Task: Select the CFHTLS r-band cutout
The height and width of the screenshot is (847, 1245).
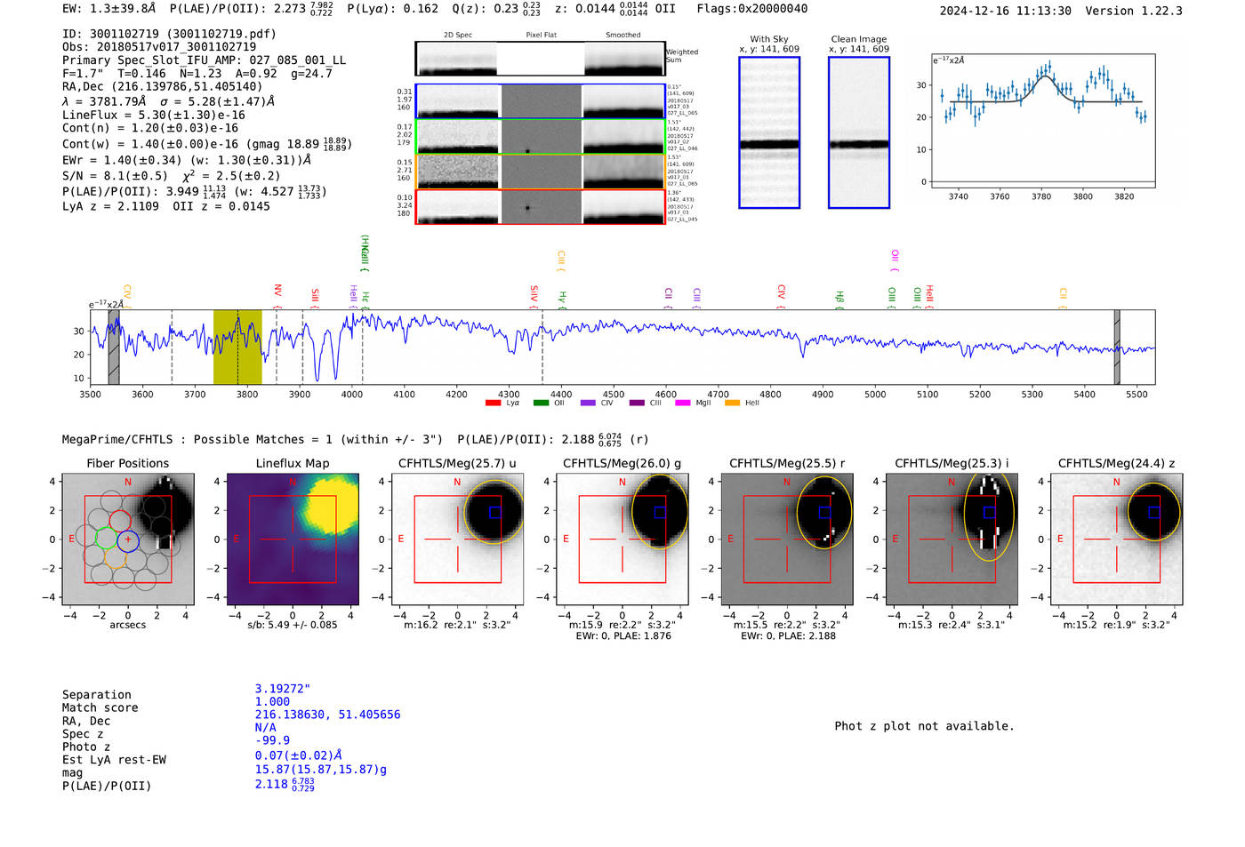Action: pos(787,539)
